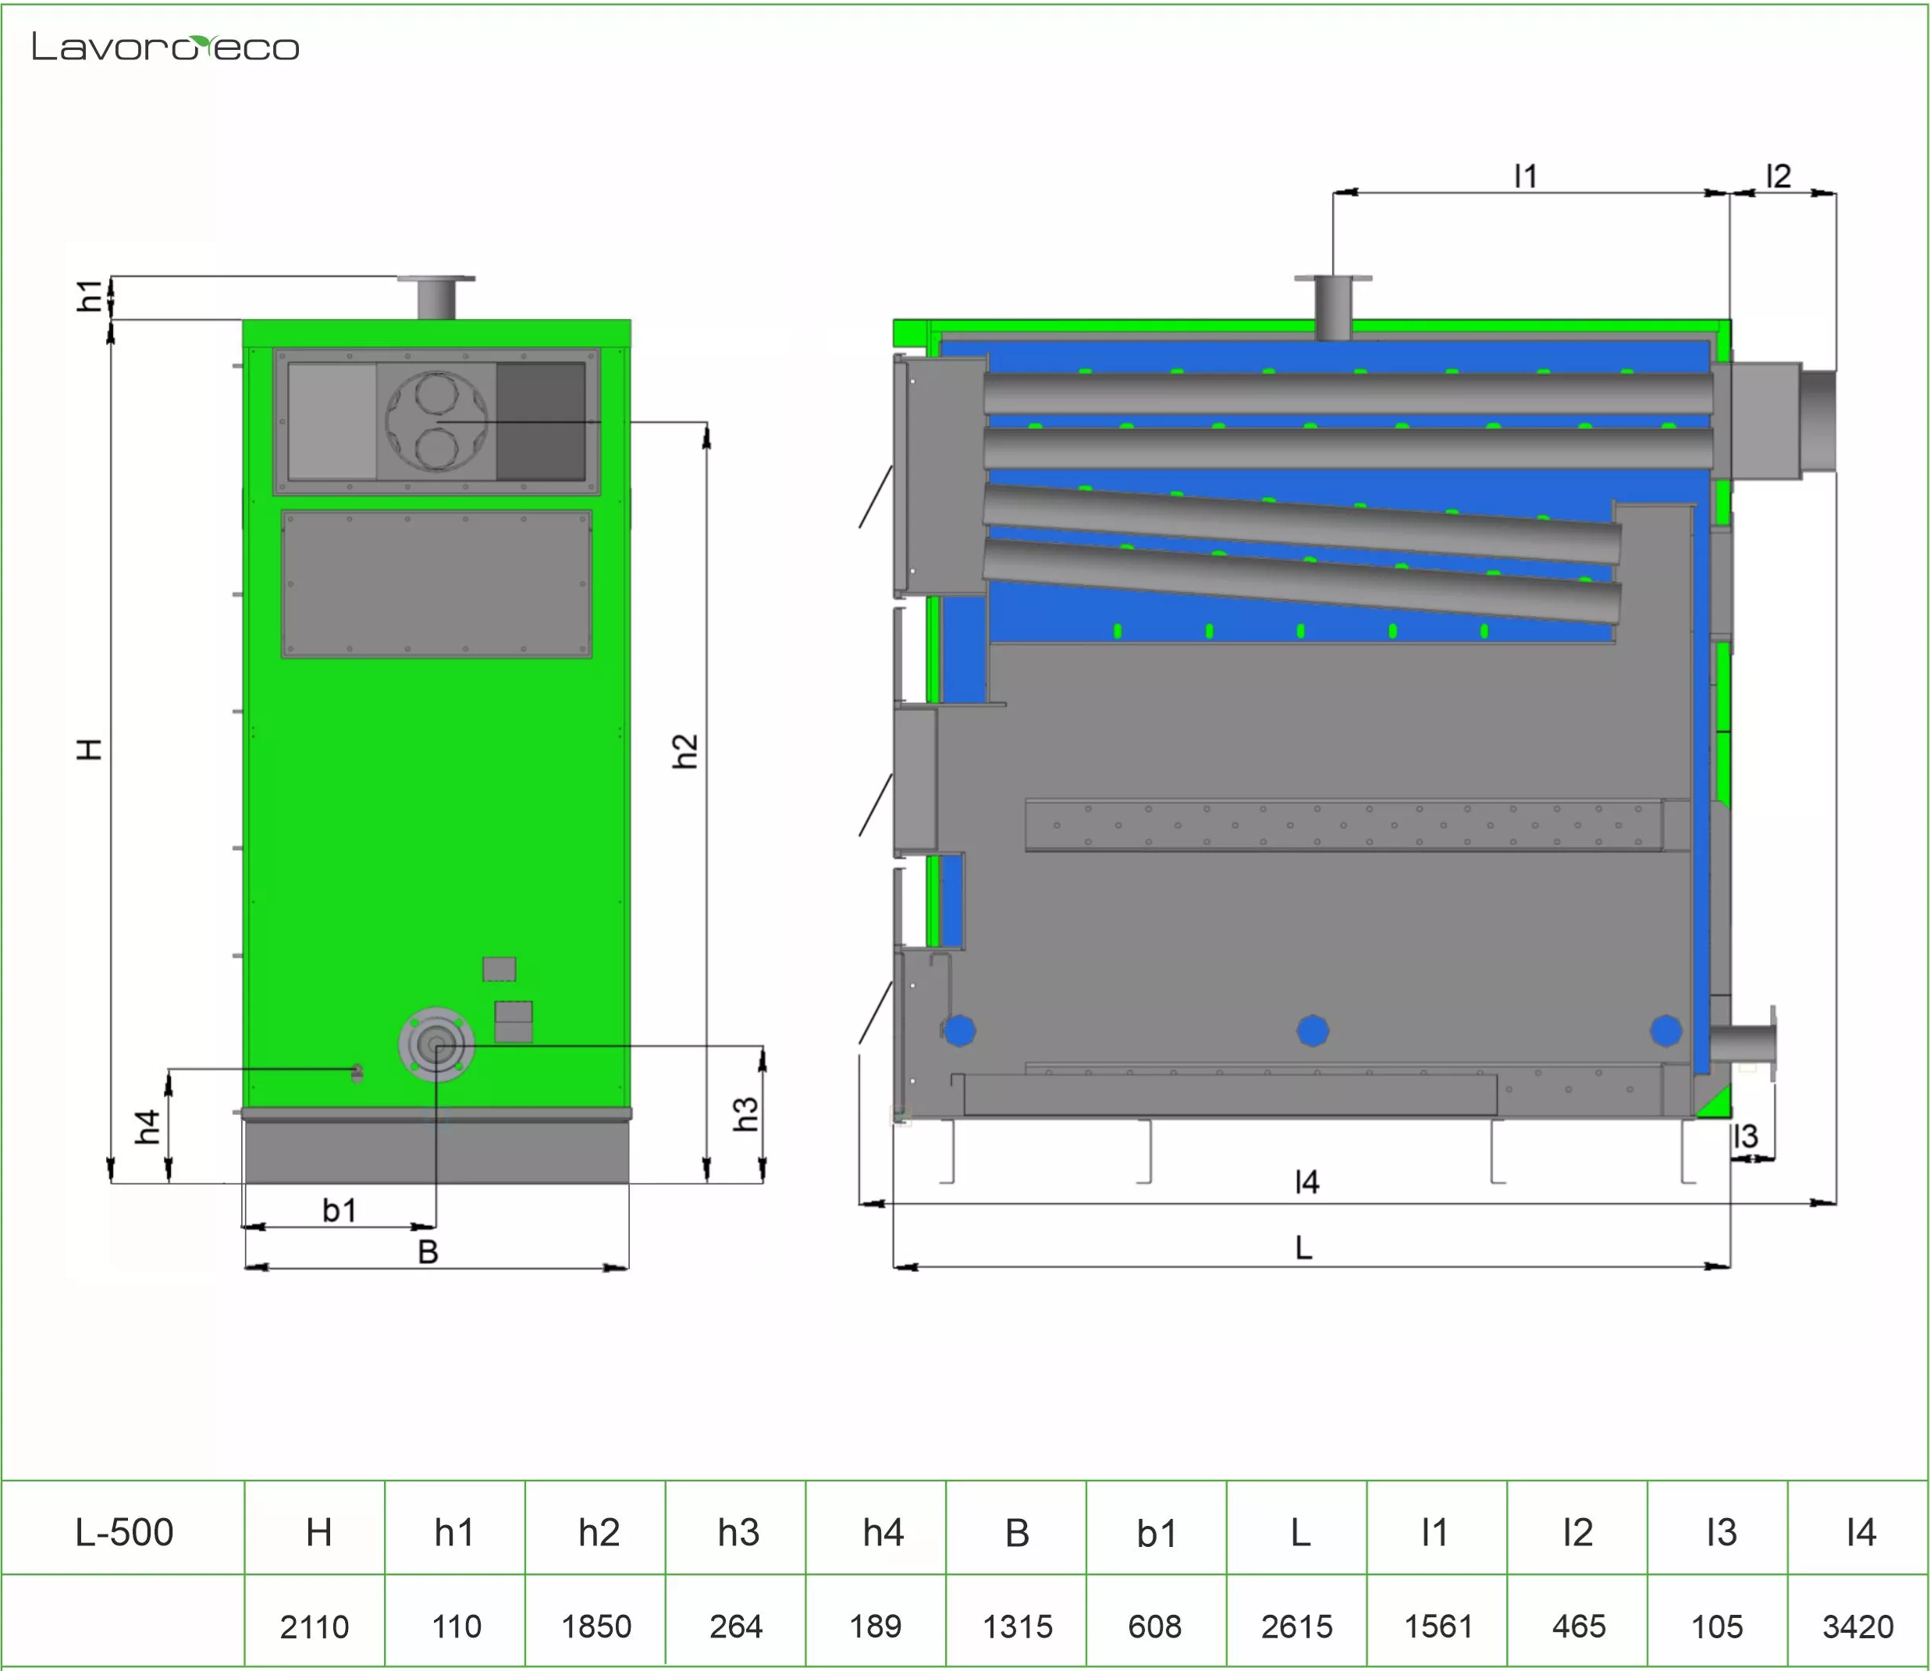Click the H value 2110 cell
Viewport: 1930px width, 1671px height.
pos(315,1627)
